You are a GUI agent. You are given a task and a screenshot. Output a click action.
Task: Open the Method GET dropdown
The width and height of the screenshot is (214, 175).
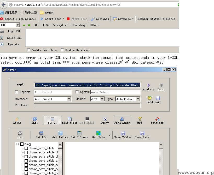[102, 99]
